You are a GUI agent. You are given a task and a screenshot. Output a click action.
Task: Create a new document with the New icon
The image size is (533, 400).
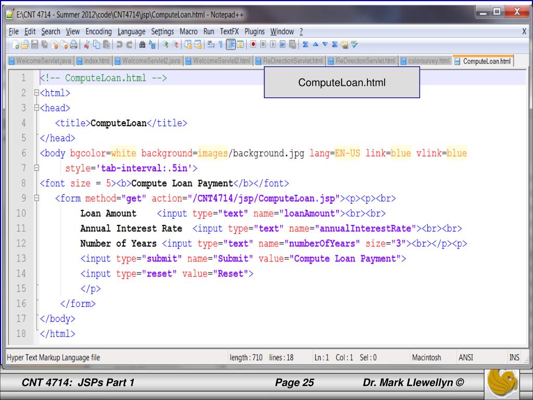(15, 45)
